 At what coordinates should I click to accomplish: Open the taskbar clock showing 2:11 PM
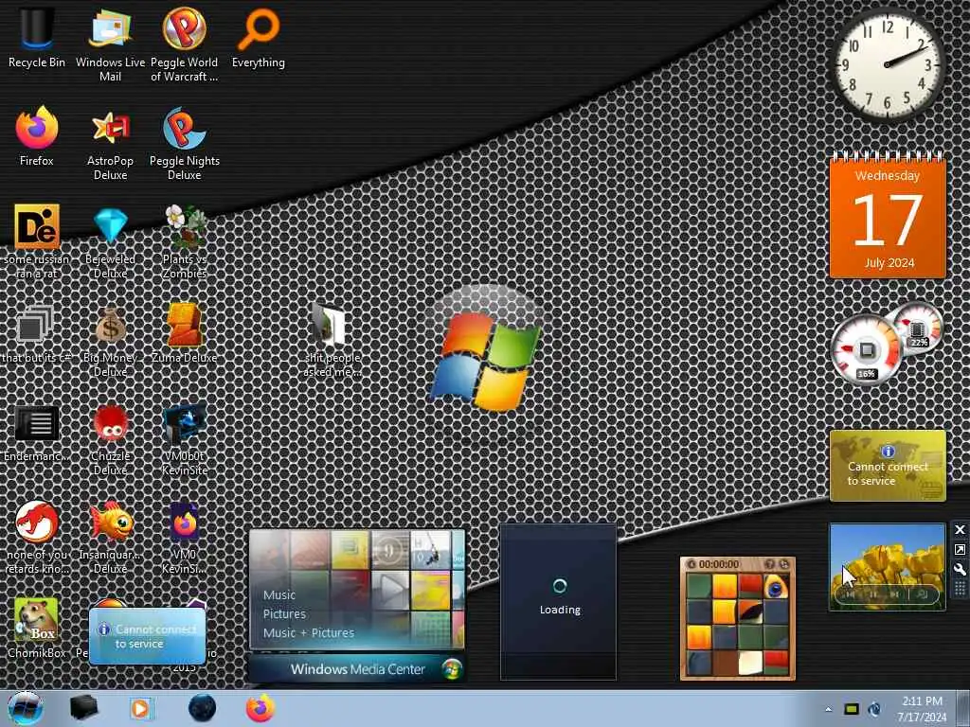click(922, 709)
